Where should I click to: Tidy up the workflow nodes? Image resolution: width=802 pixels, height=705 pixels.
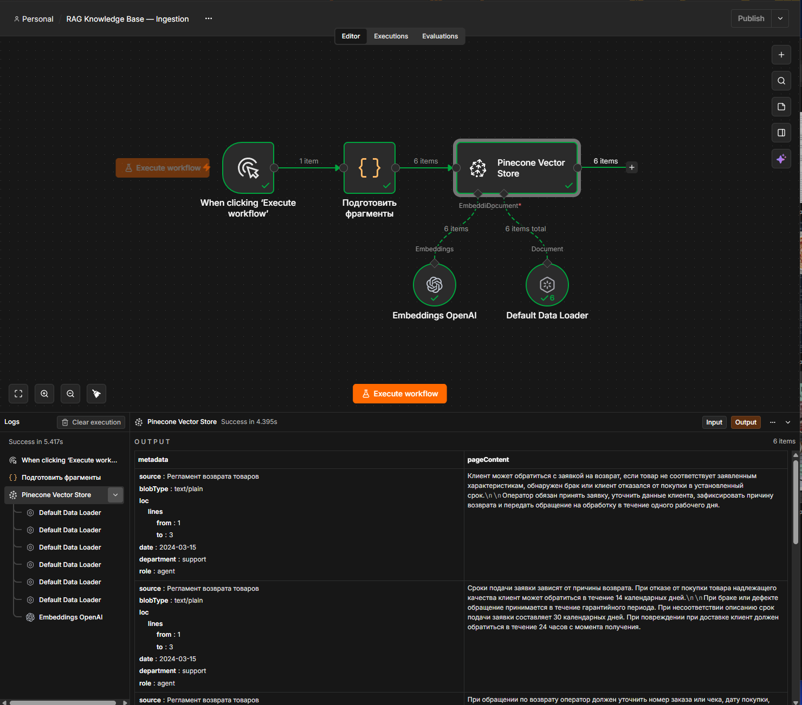96,394
